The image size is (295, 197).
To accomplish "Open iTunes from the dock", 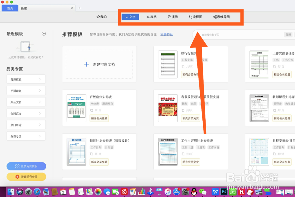I will click(168, 192).
